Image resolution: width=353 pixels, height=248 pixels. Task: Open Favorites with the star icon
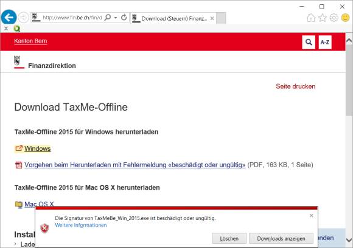pyautogui.click(x=323, y=18)
